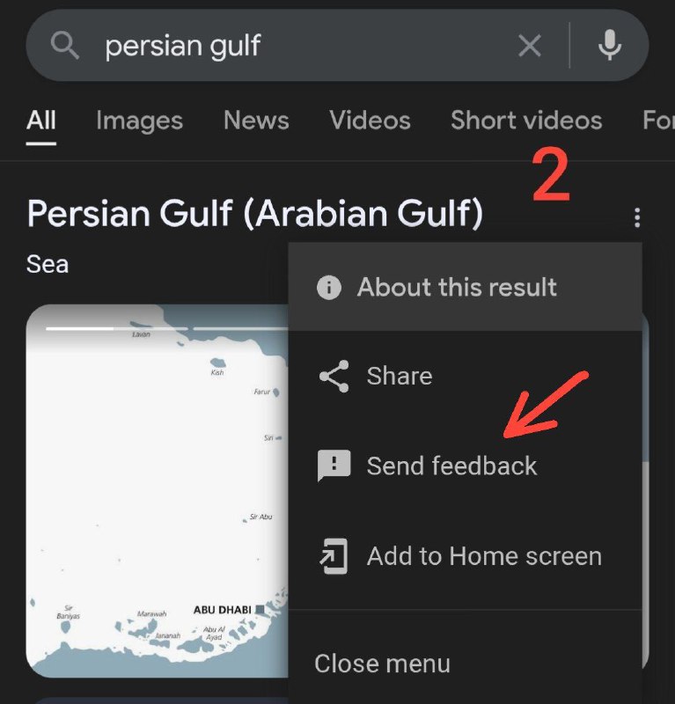Open the Persian Gulf map thumbnail
This screenshot has height=704, width=675.
[x=158, y=491]
